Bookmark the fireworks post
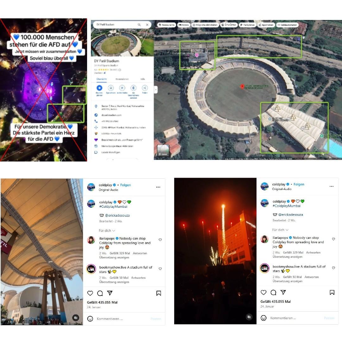The image size is (342, 342). pyautogui.click(x=332, y=293)
